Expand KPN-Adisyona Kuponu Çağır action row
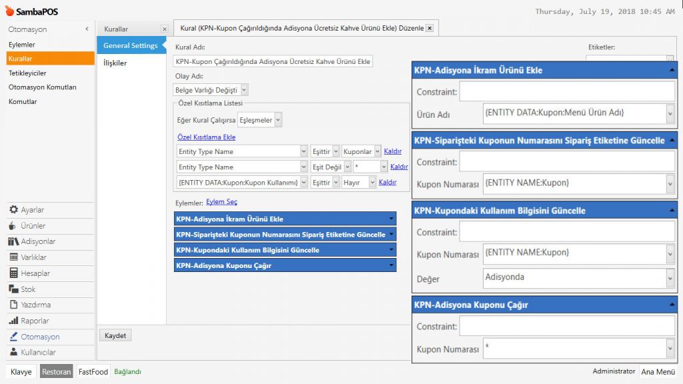Screen dimensions: 683x384 [x=391, y=265]
